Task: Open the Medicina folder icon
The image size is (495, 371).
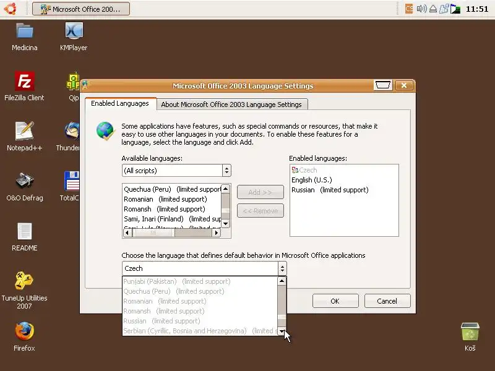Action: [25, 32]
